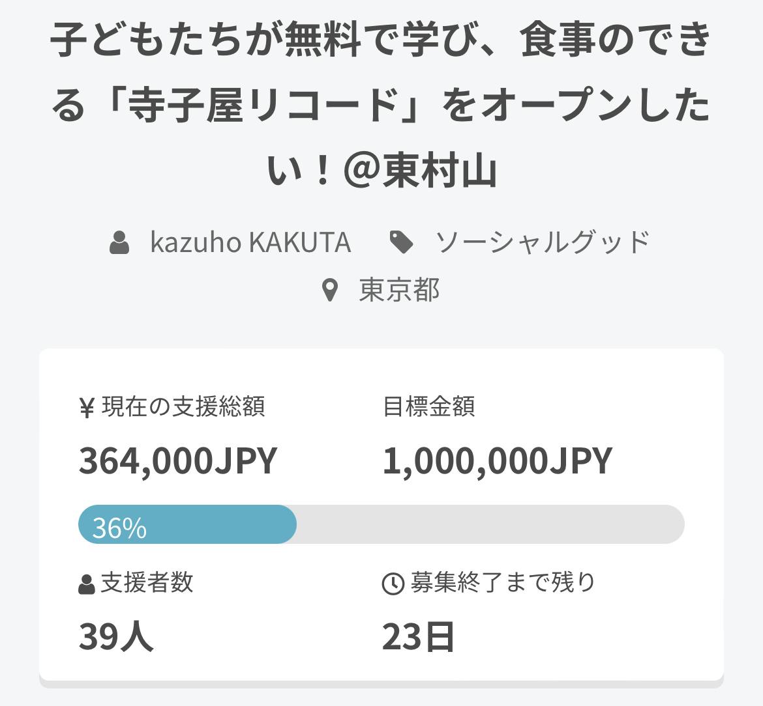Click the 支援者数 label text
Image resolution: width=763 pixels, height=706 pixels.
[x=147, y=582]
